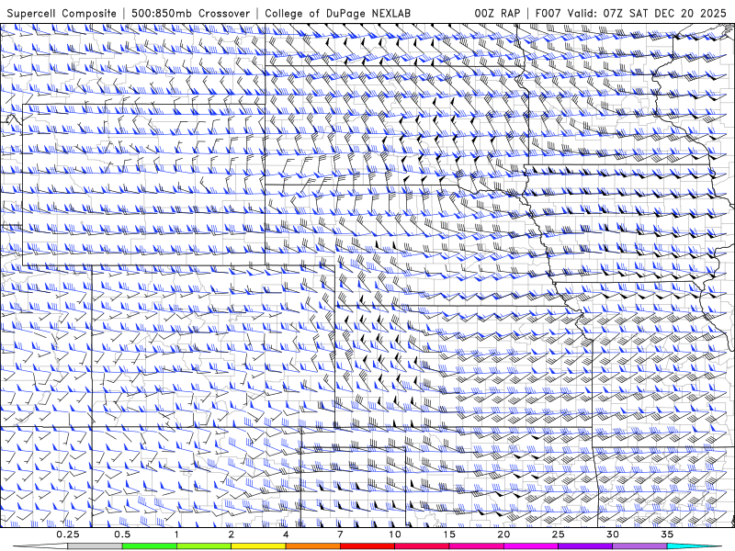Click the gray color bar segment after 0.25
The image size is (735, 551).
click(95, 546)
